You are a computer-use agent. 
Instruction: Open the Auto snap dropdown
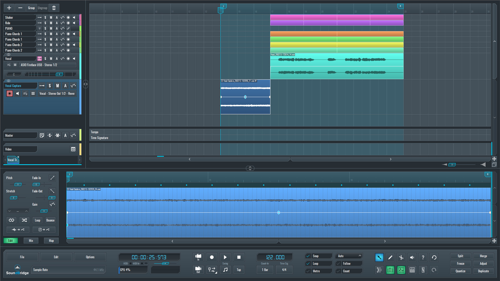click(349, 256)
